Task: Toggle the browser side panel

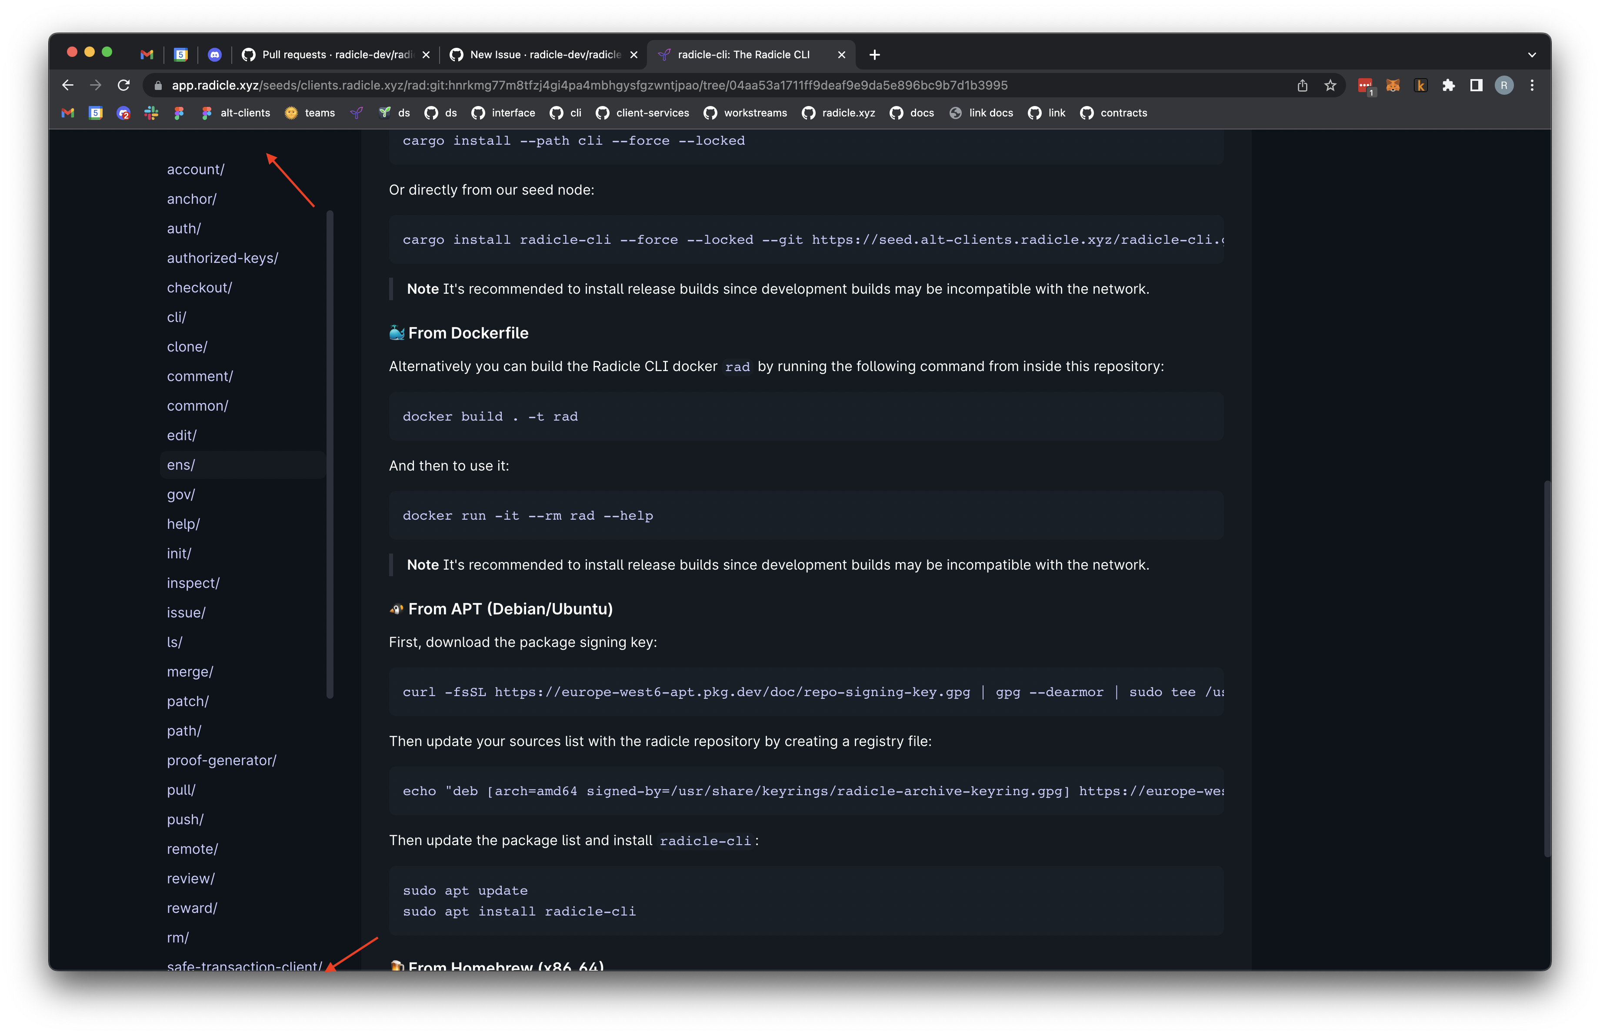Action: 1476,85
